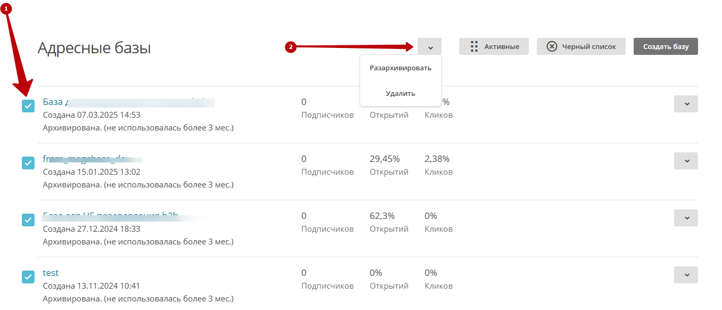
Task: Expand actions dropdown for the 07.03.2025 base
Action: coord(686,104)
